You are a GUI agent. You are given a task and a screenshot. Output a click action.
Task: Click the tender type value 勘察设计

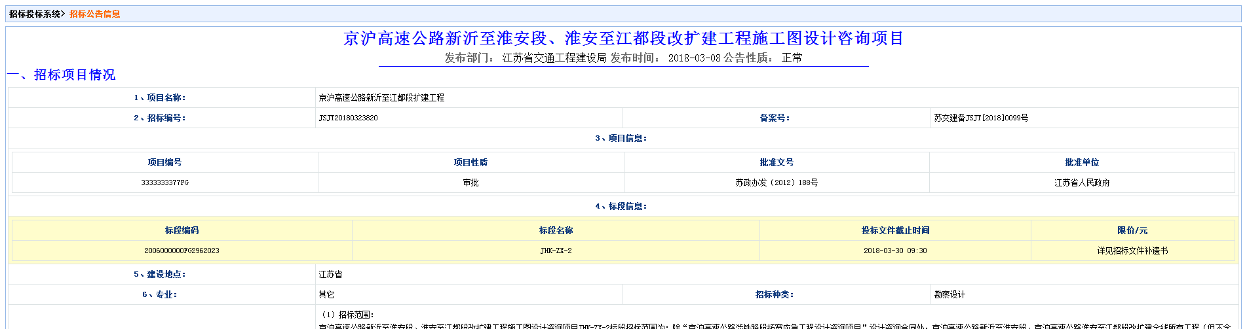pos(950,294)
